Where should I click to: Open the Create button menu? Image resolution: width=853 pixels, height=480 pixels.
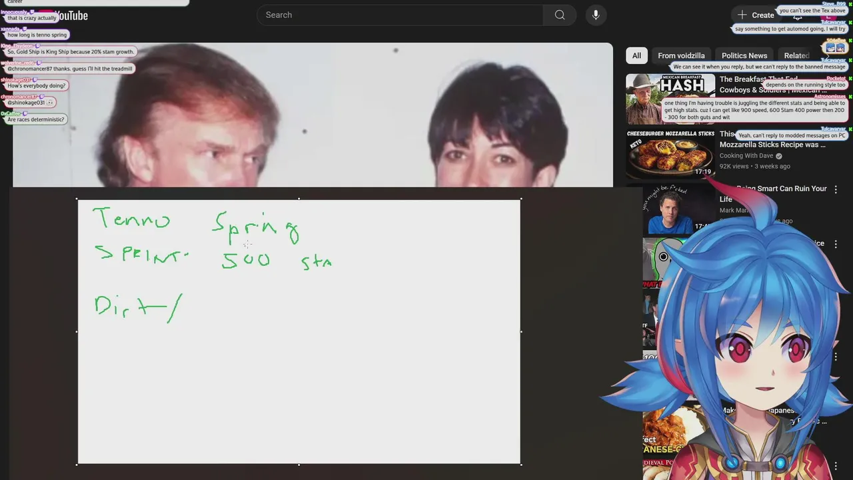755,15
